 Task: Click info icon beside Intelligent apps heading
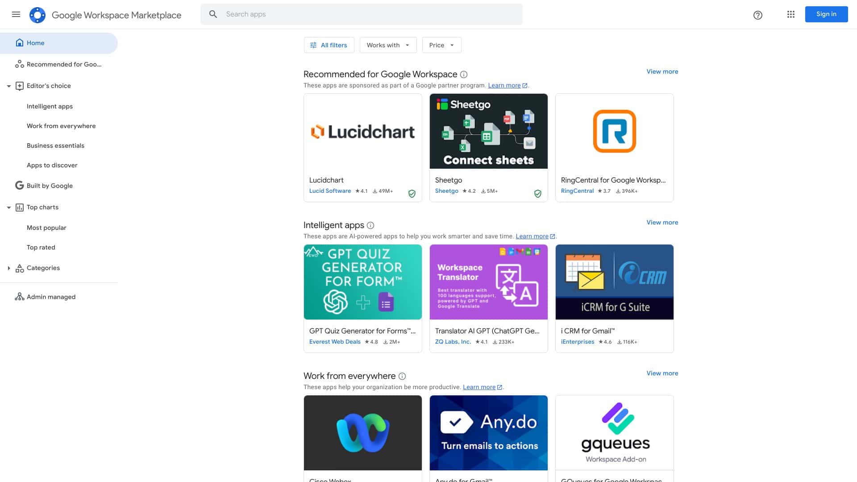[370, 225]
